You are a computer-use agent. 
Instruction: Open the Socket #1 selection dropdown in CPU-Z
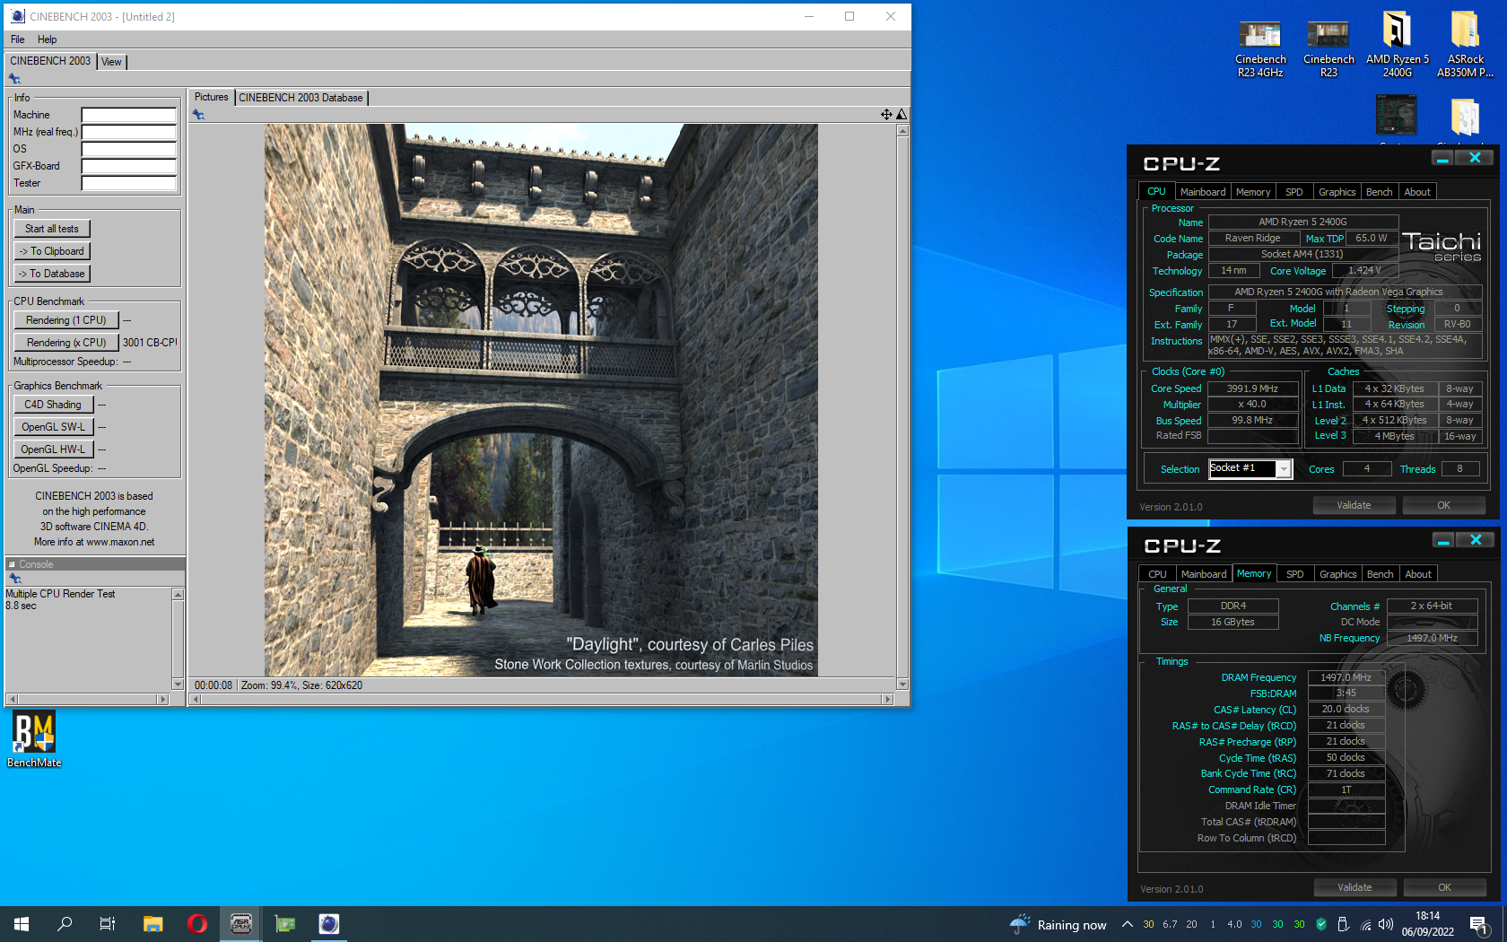click(x=1284, y=469)
